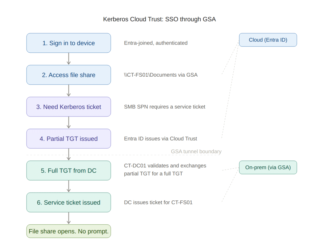Select the "DC issues ticket for CT-FS01" text

pyautogui.click(x=158, y=203)
